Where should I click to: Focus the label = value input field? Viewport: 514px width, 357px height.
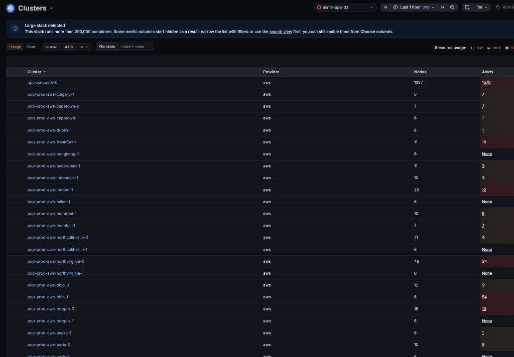point(135,47)
